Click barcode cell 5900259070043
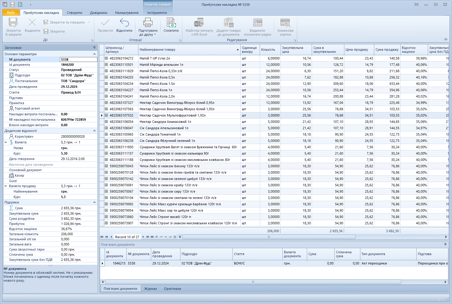This screenshot has width=452, height=304. coord(121,166)
